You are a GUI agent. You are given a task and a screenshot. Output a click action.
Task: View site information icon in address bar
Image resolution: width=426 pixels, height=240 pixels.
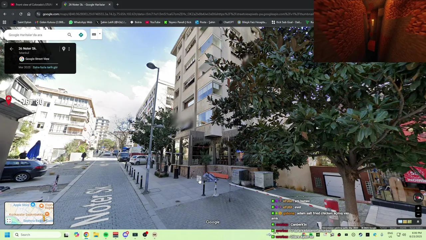38,14
